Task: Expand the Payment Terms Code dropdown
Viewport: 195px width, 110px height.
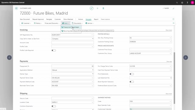Action: coord(92,78)
